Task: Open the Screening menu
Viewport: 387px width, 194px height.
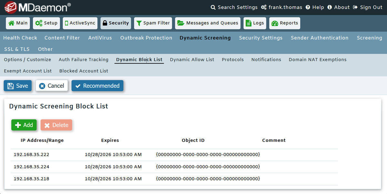Action: 369,38
